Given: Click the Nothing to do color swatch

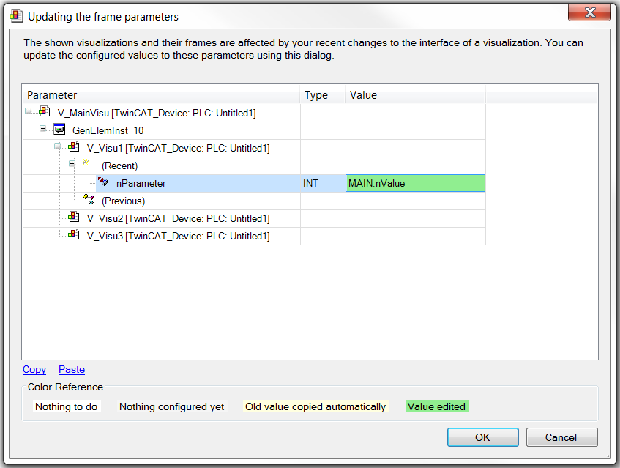Looking at the screenshot, I should (67, 406).
